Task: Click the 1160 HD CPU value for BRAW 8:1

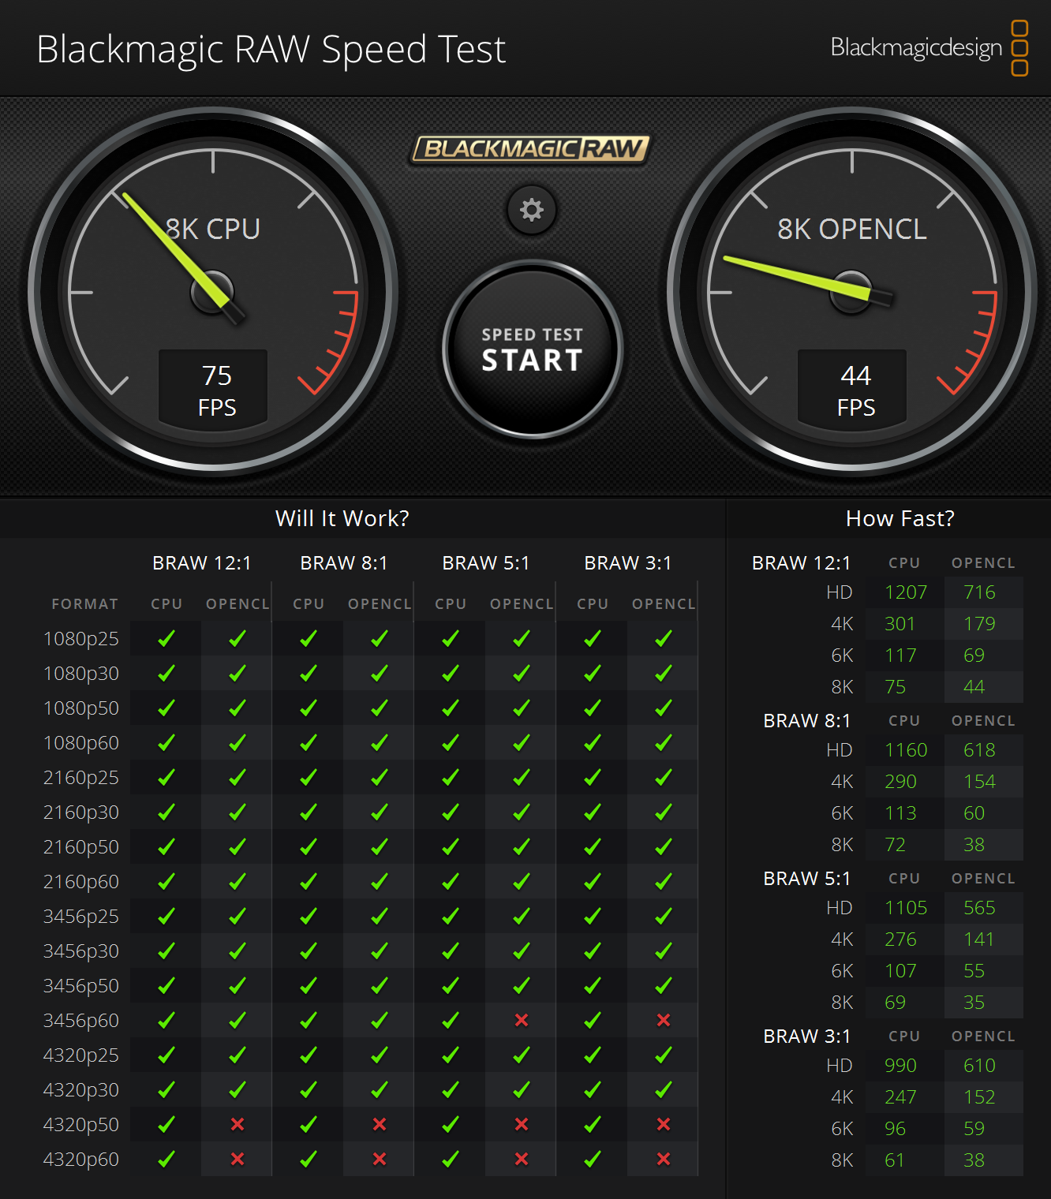Action: [906, 750]
